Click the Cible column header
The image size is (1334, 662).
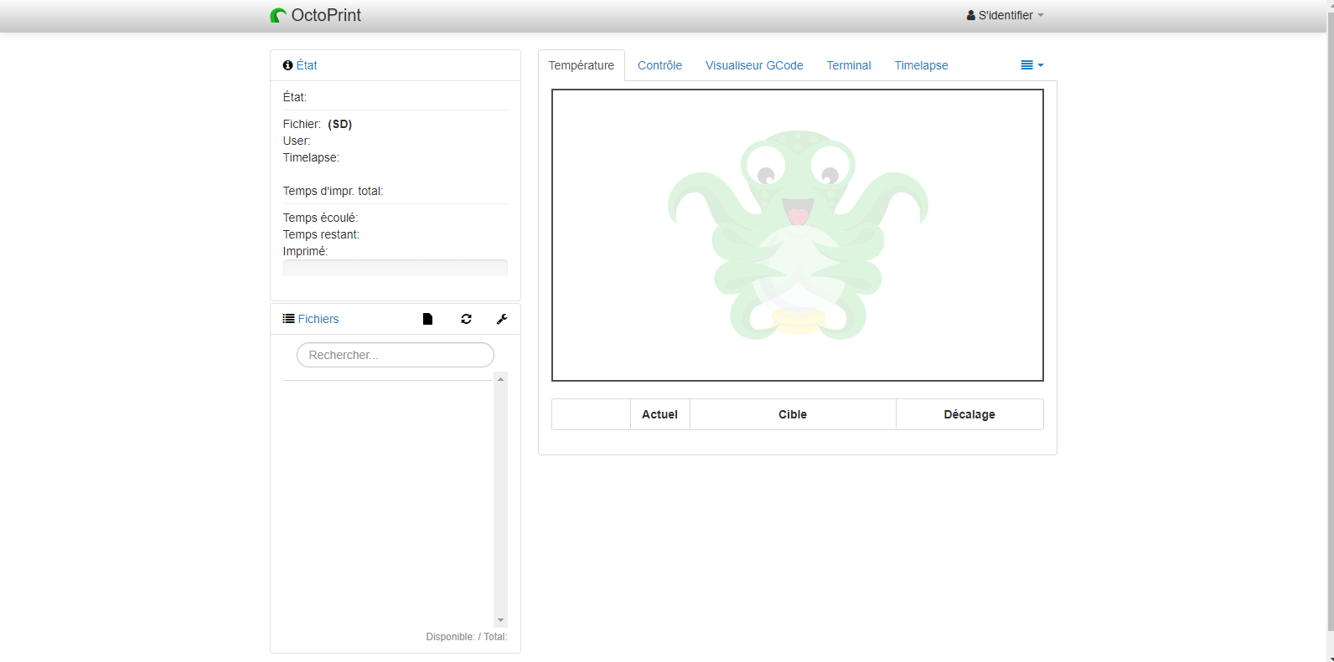pyautogui.click(x=793, y=414)
